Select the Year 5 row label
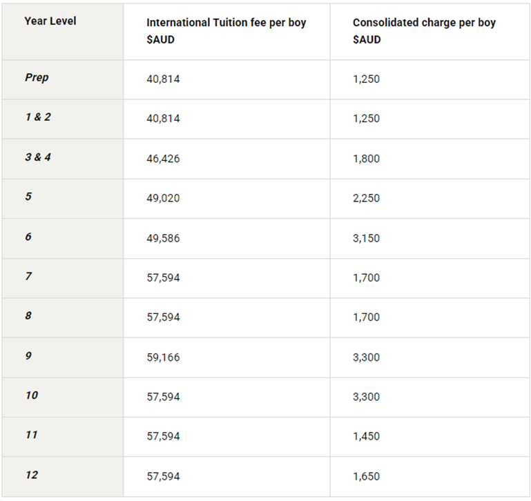531x501 pixels. click(28, 197)
